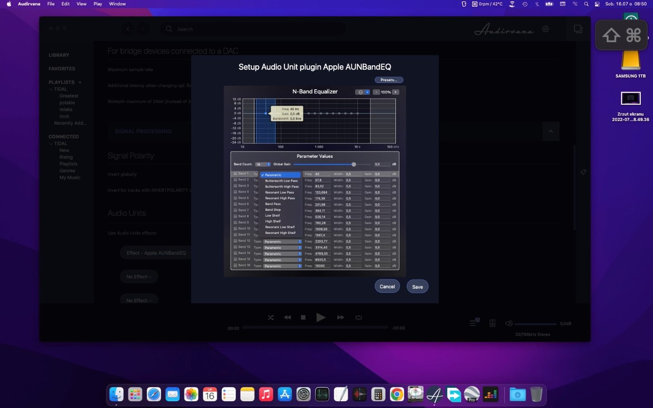Image resolution: width=653 pixels, height=408 pixels.
Task: Choose Band Stop filter type
Action: pyautogui.click(x=273, y=210)
